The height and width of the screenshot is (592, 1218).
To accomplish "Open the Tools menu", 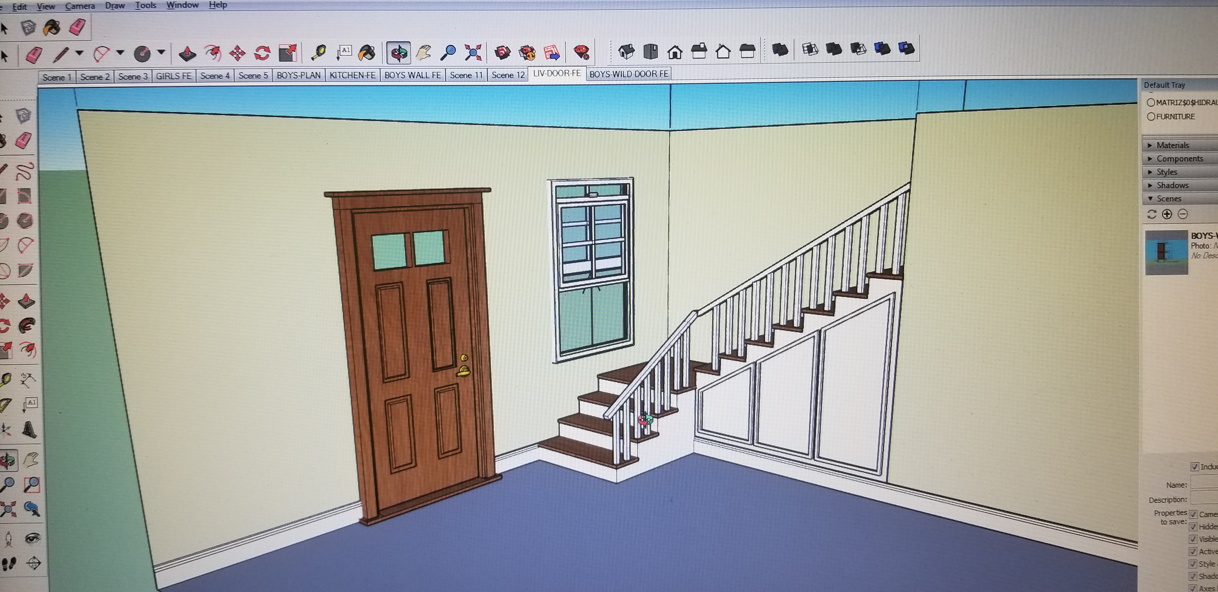I will tap(146, 5).
